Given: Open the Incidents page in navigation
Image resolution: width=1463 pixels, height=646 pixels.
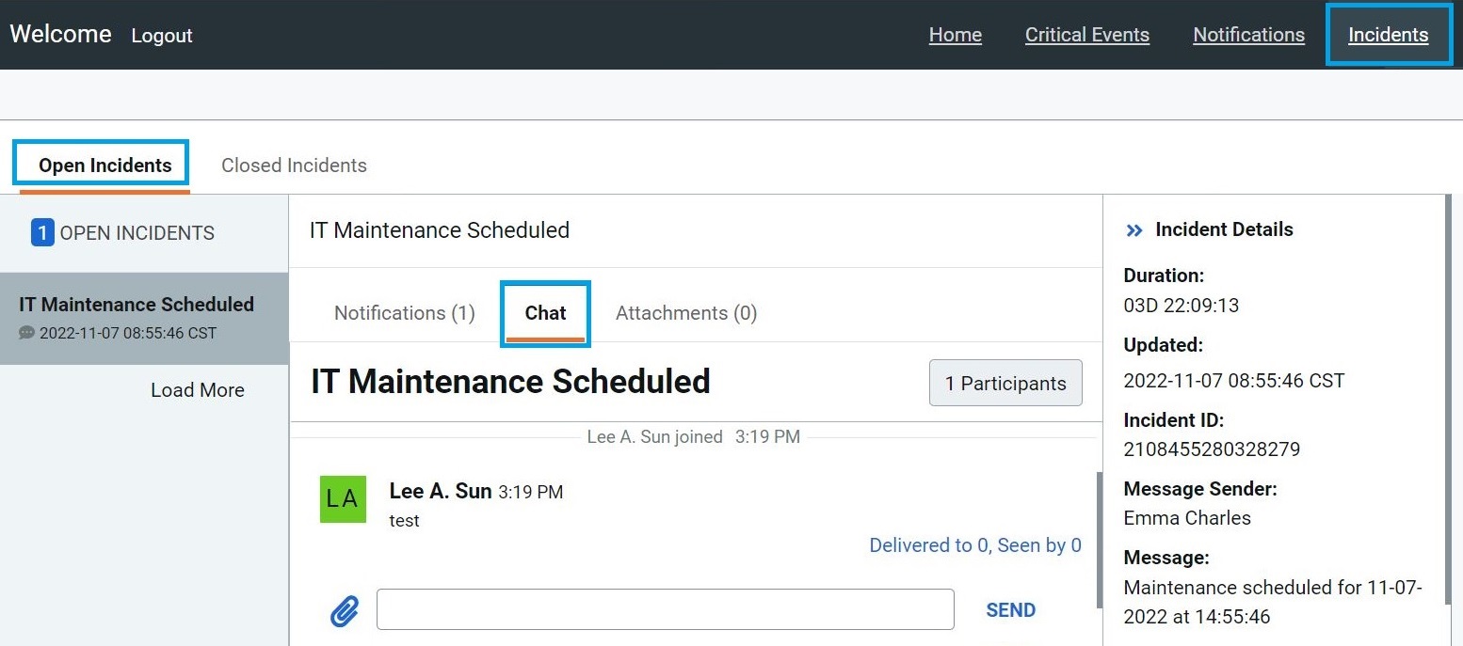Looking at the screenshot, I should pyautogui.click(x=1388, y=35).
